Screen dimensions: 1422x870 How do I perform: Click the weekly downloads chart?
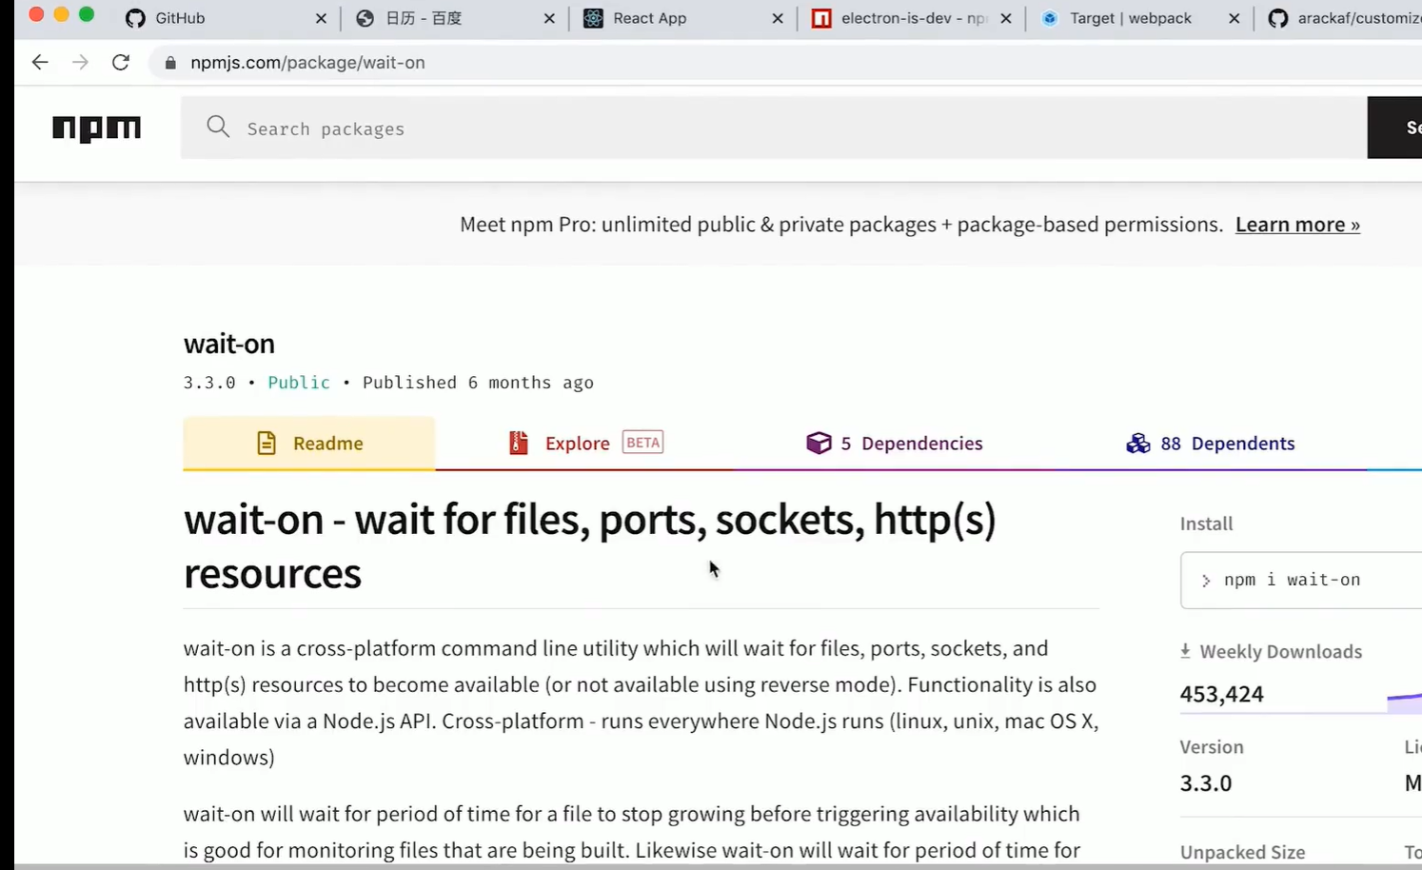click(x=1403, y=701)
